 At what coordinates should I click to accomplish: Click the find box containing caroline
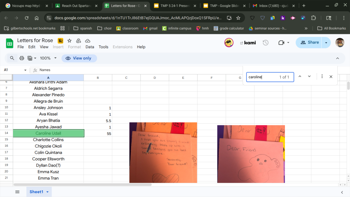click(270, 77)
